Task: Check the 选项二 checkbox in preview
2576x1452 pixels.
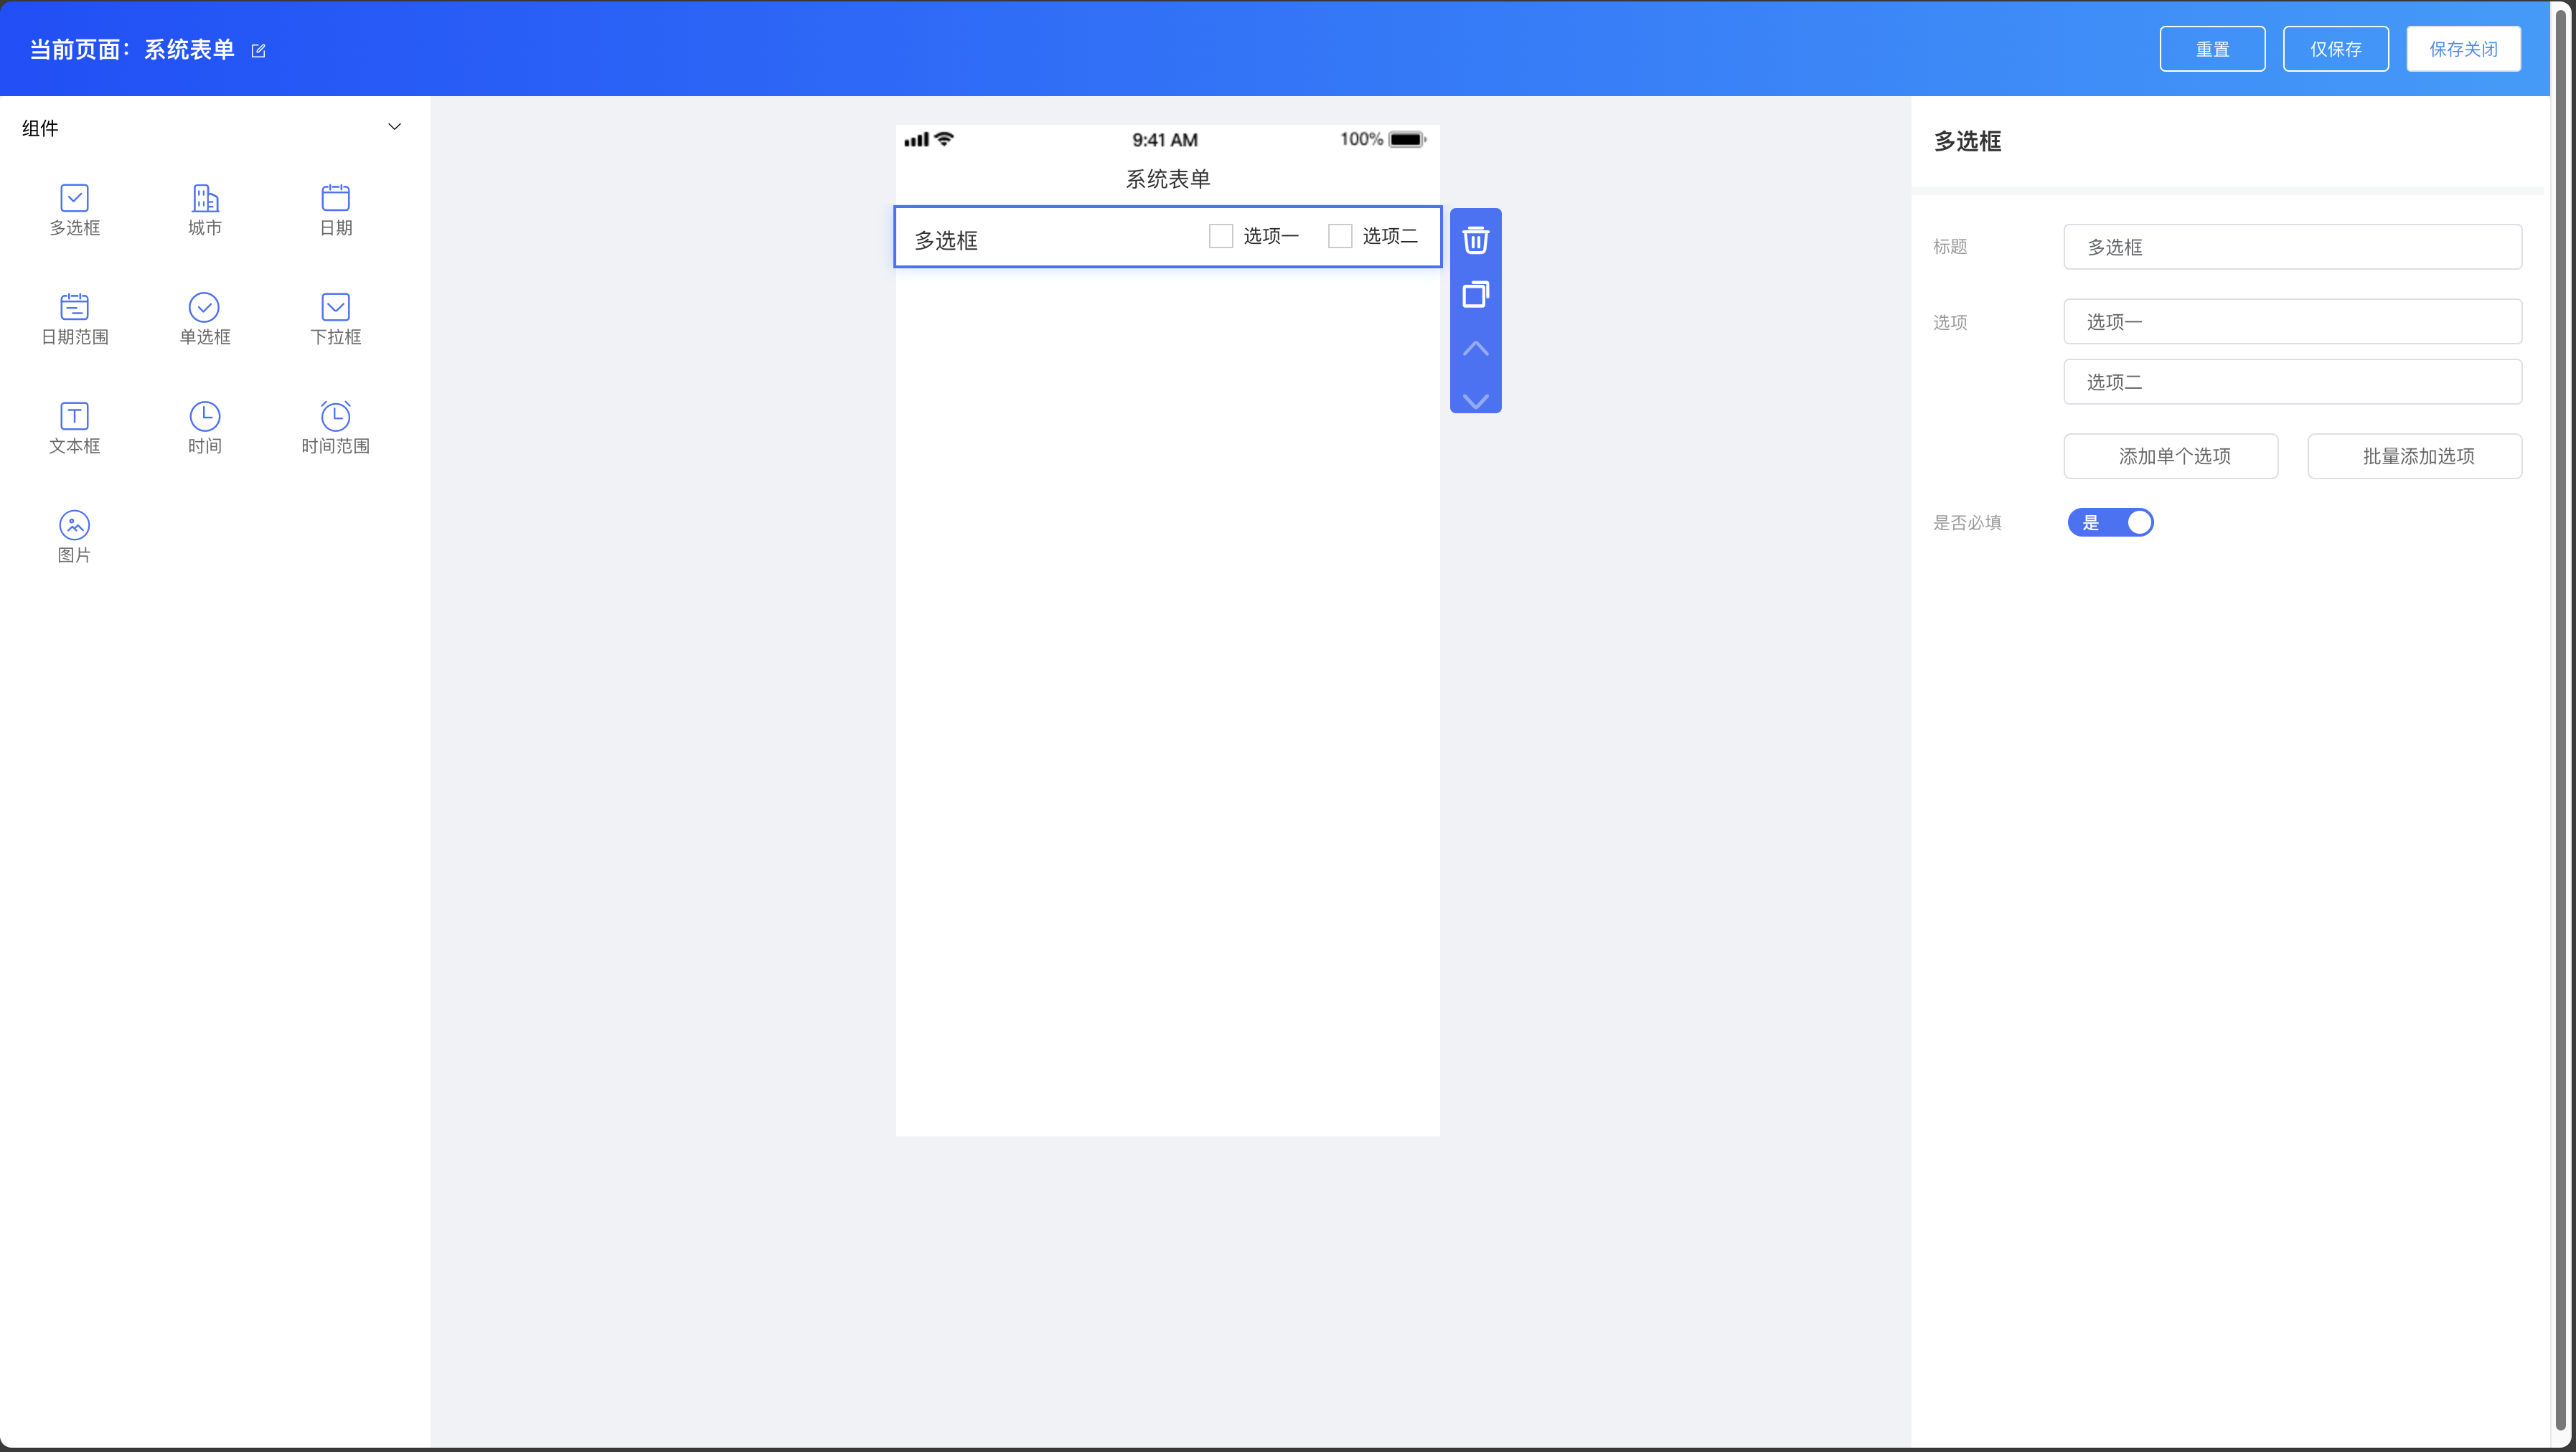Action: (1340, 236)
